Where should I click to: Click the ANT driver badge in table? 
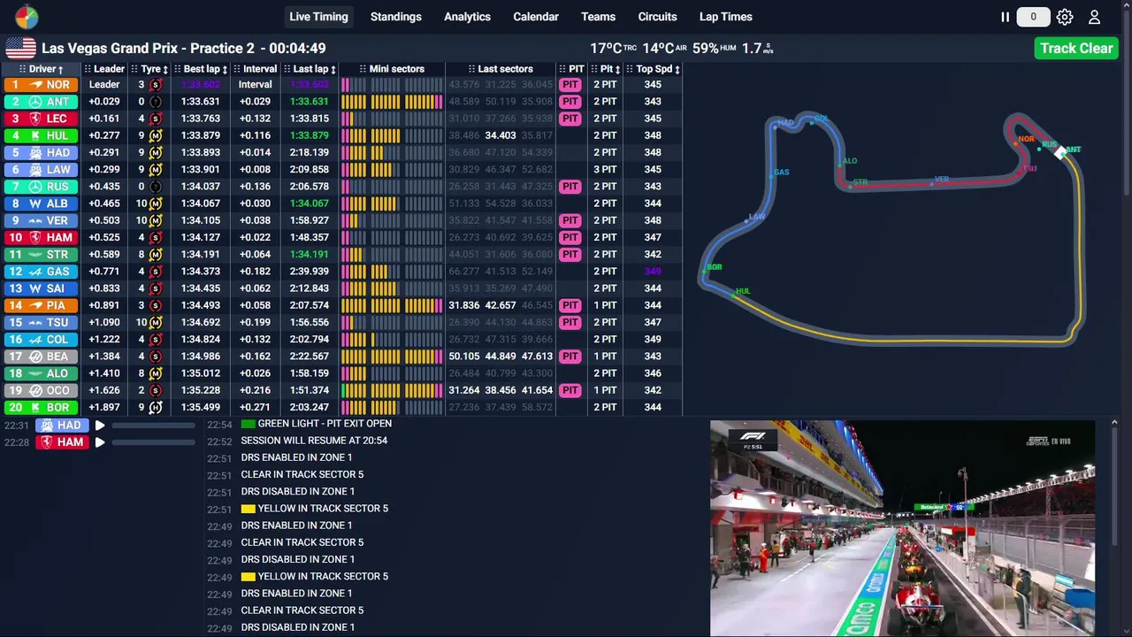point(42,102)
